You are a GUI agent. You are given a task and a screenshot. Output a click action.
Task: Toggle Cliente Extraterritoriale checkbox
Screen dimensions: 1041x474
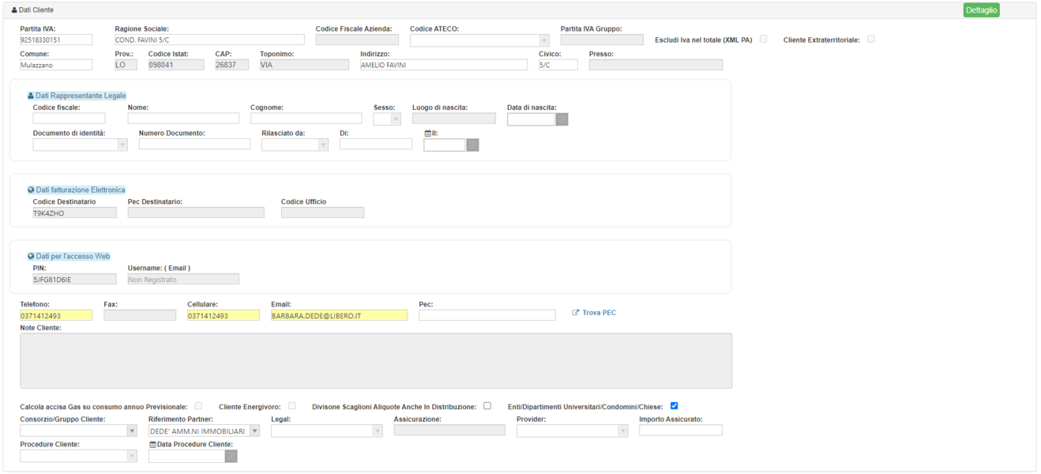871,39
